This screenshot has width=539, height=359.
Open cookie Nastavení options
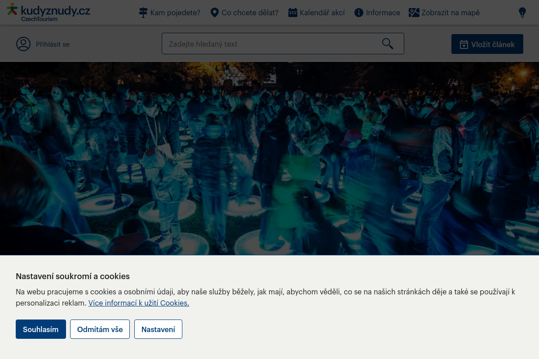158,329
